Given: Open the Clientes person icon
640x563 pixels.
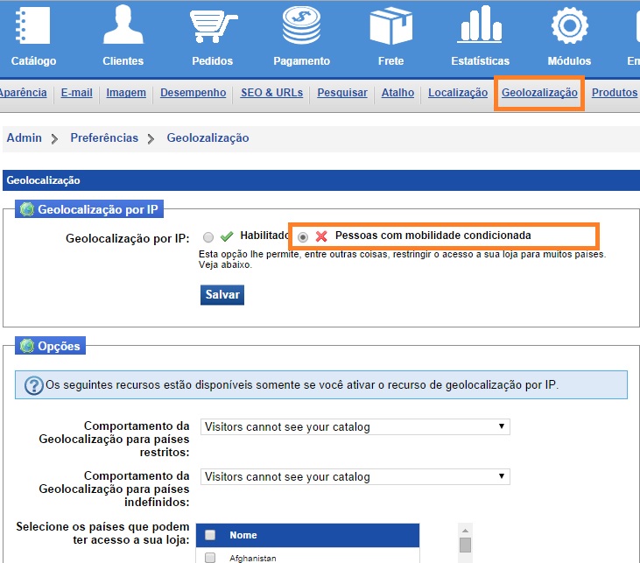Looking at the screenshot, I should 123,25.
